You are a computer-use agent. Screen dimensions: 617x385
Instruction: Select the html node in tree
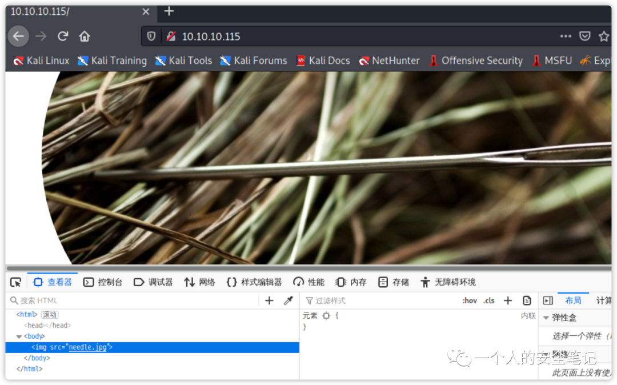point(27,315)
